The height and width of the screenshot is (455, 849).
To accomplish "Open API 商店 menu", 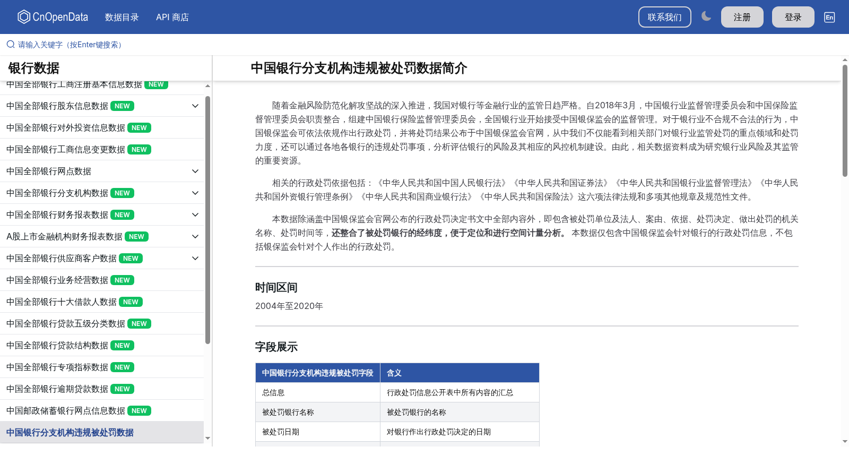I will tap(172, 17).
